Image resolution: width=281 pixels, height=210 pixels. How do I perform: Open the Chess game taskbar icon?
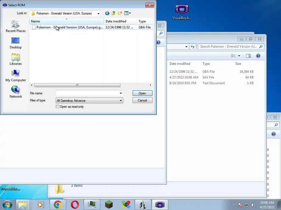143,205
